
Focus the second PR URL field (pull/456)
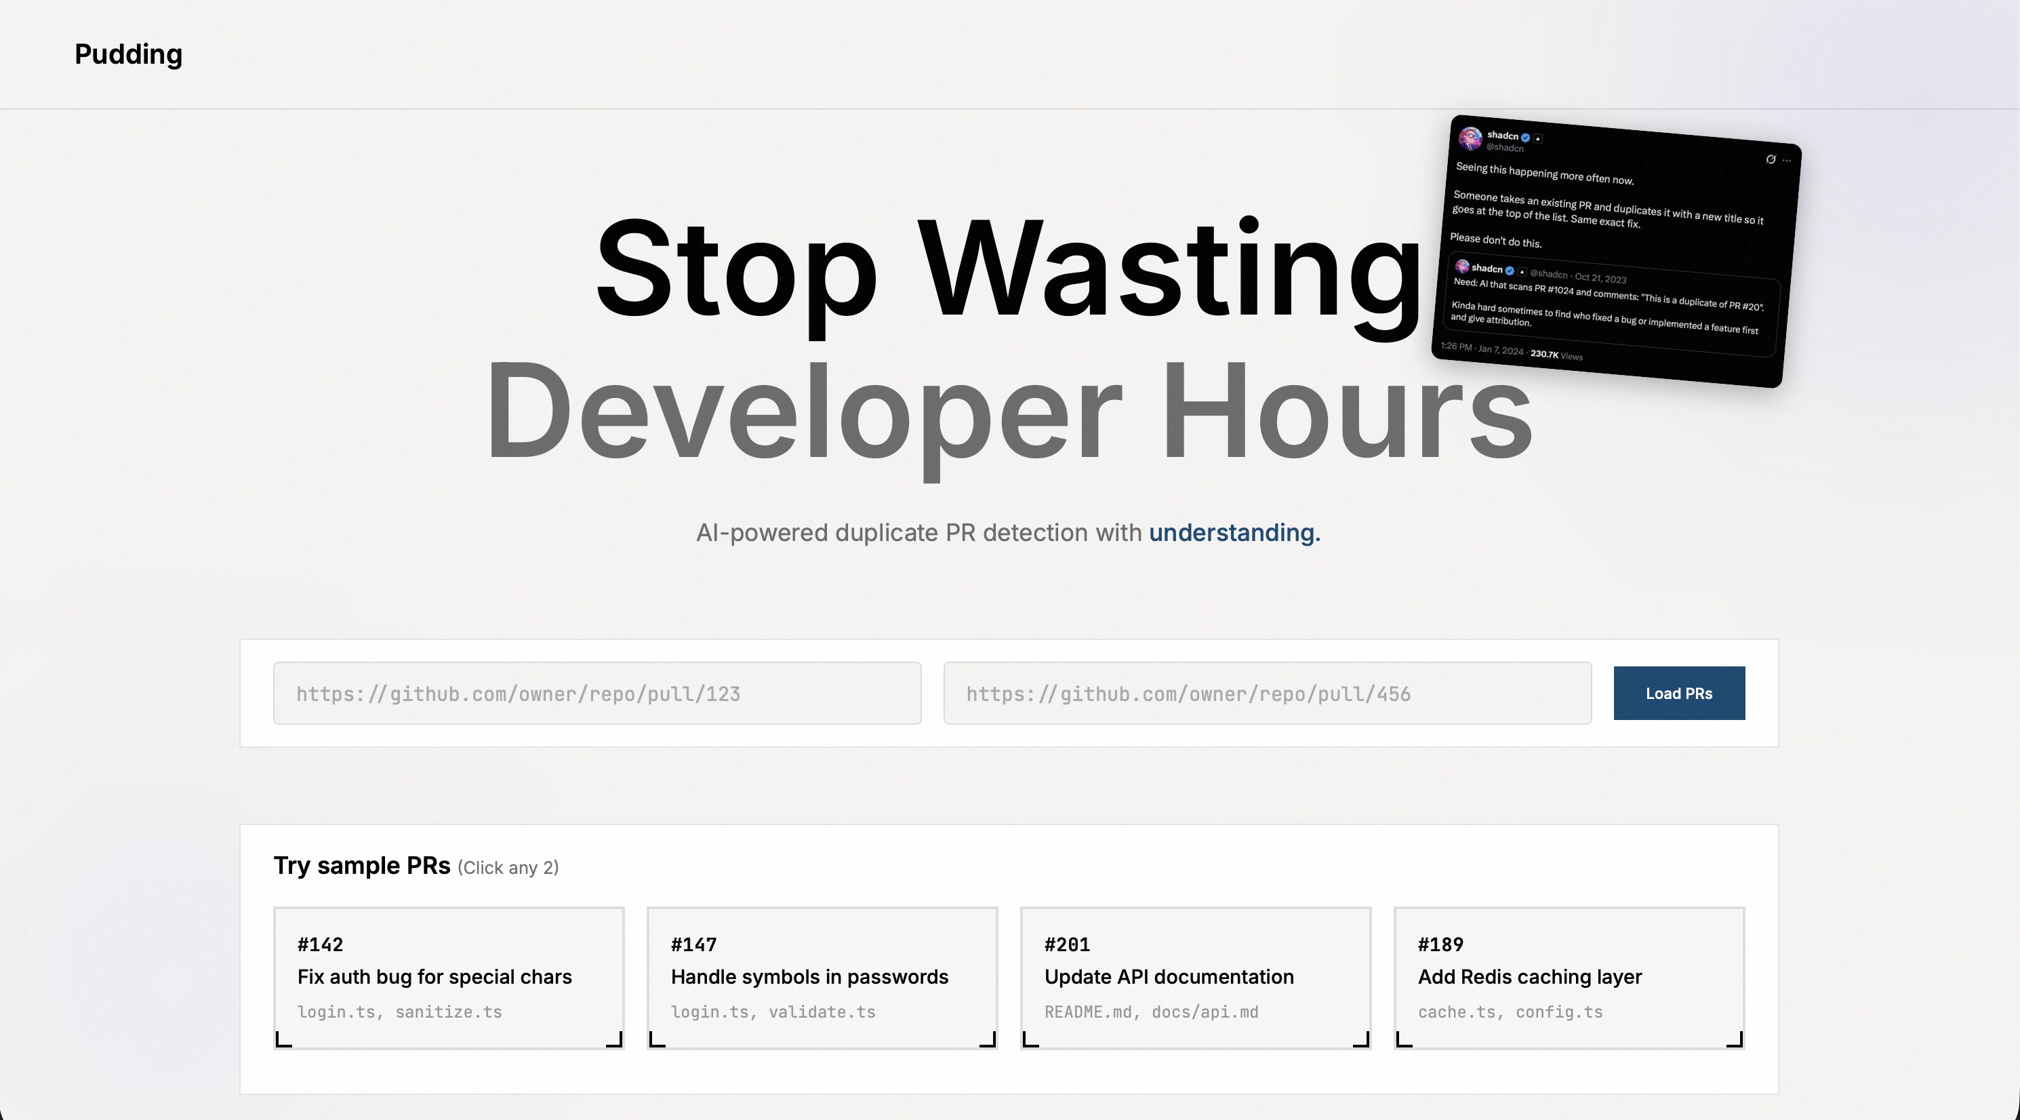[x=1266, y=694]
